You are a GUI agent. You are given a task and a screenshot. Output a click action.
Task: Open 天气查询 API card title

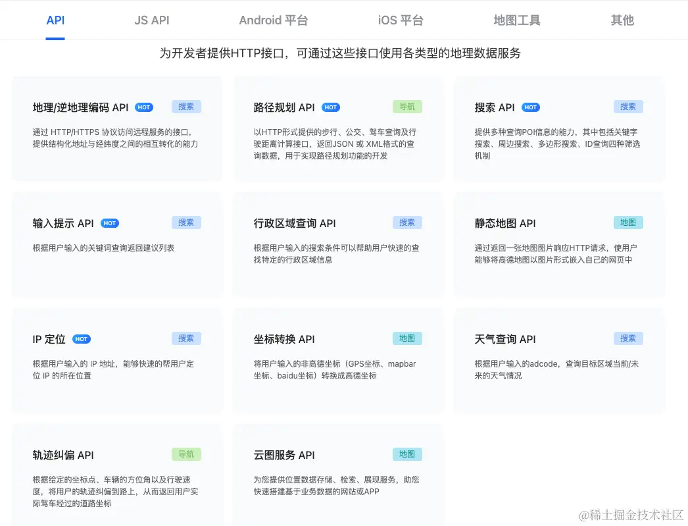[x=505, y=340]
